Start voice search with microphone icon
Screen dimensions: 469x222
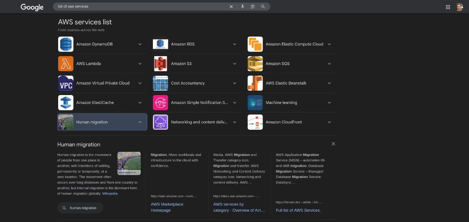242,7
